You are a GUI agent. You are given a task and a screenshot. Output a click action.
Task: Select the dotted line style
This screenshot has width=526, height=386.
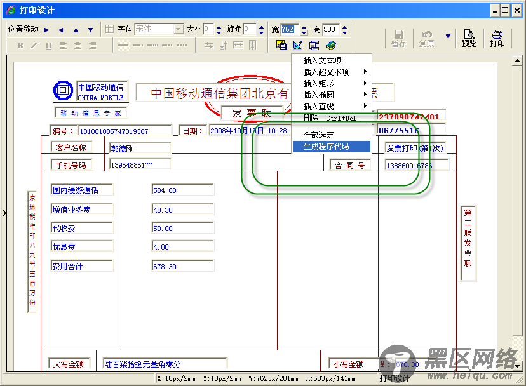click(x=152, y=45)
